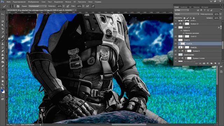The width and height of the screenshot is (224, 126).
Task: Open the layer Непрозрачность slider arrow
Action: pos(220,14)
